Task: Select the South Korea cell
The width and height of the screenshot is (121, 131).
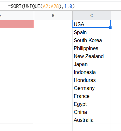Action: coord(91,40)
